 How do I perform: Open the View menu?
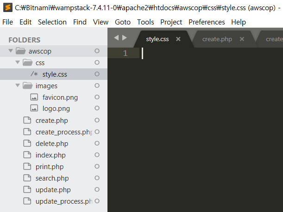point(101,22)
